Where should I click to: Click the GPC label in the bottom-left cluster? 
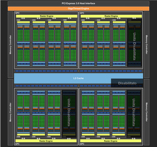coord(17,144)
